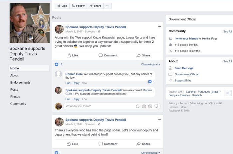Open the Chronological sort dropdown on first post
Screen dimensions: 233x154
[x=150, y=64]
